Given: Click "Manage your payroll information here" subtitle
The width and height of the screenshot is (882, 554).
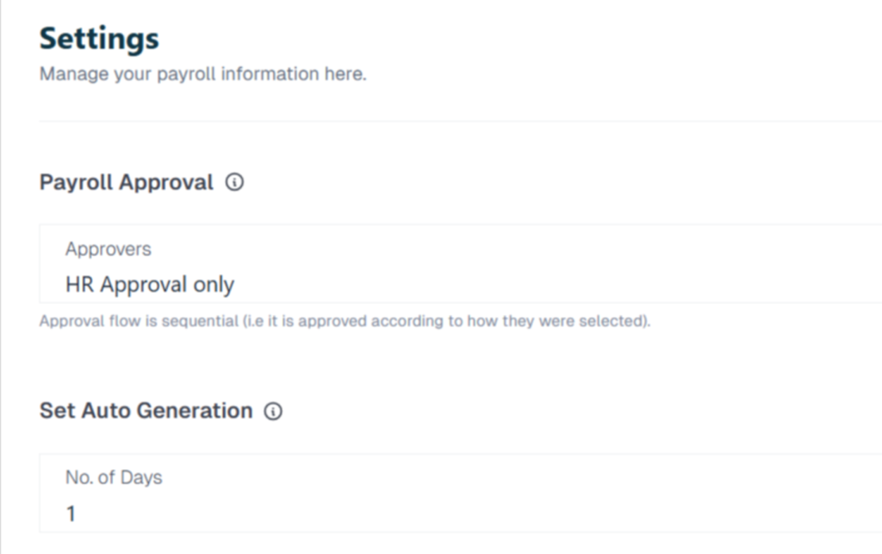Looking at the screenshot, I should pos(202,74).
